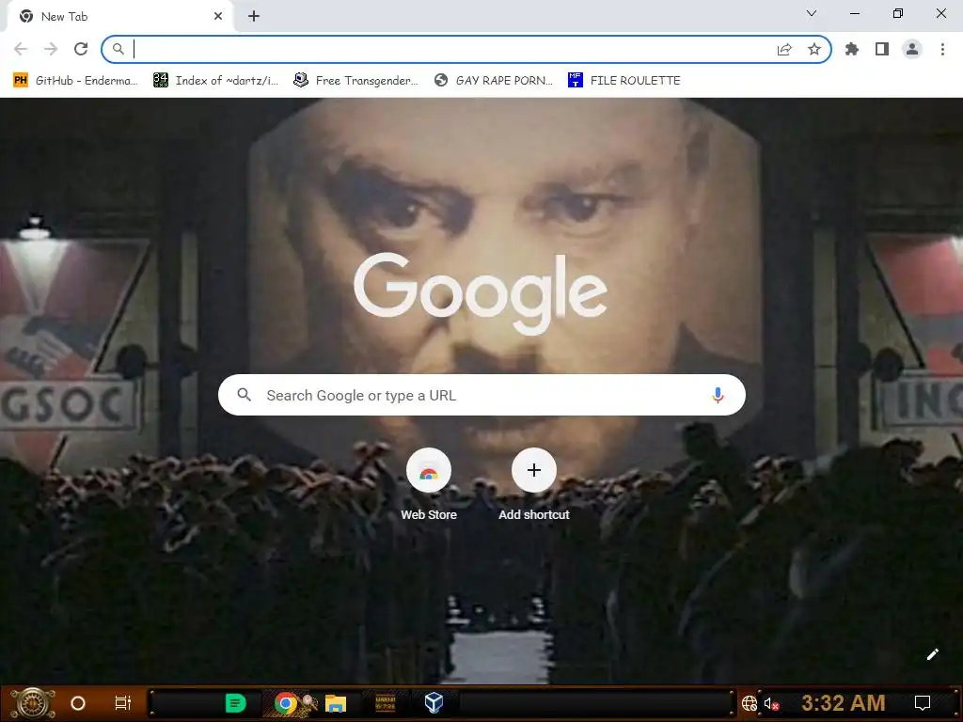Open the 3:32 AM clock
Image resolution: width=963 pixels, height=722 pixels.
click(x=844, y=703)
